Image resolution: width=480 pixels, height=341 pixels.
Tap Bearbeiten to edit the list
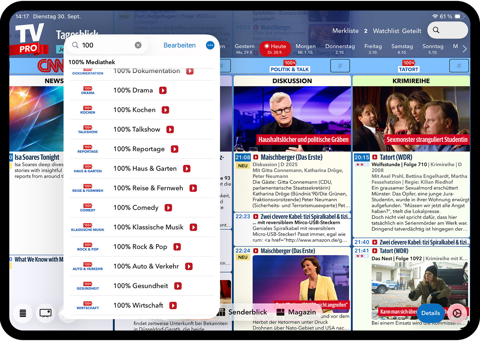[x=179, y=45]
